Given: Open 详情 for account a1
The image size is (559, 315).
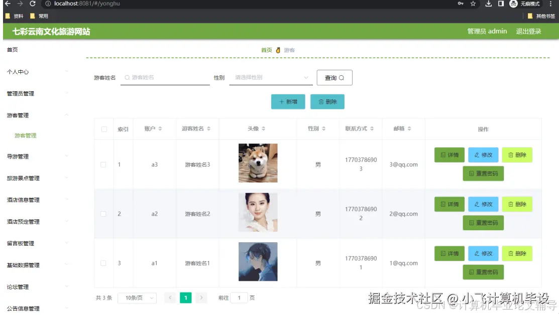Looking at the screenshot, I should [449, 253].
